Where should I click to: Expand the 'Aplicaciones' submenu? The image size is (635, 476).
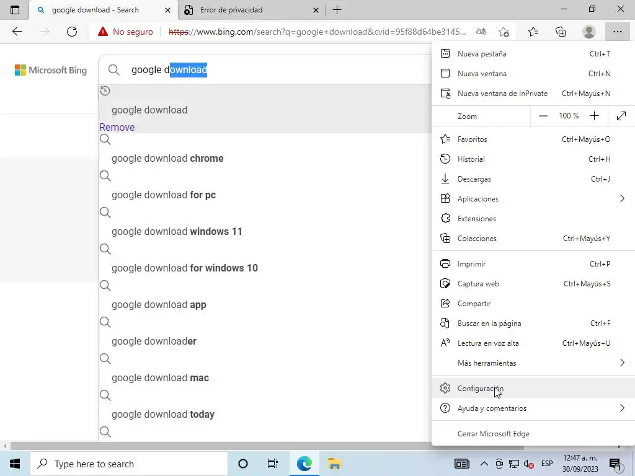[533, 199]
